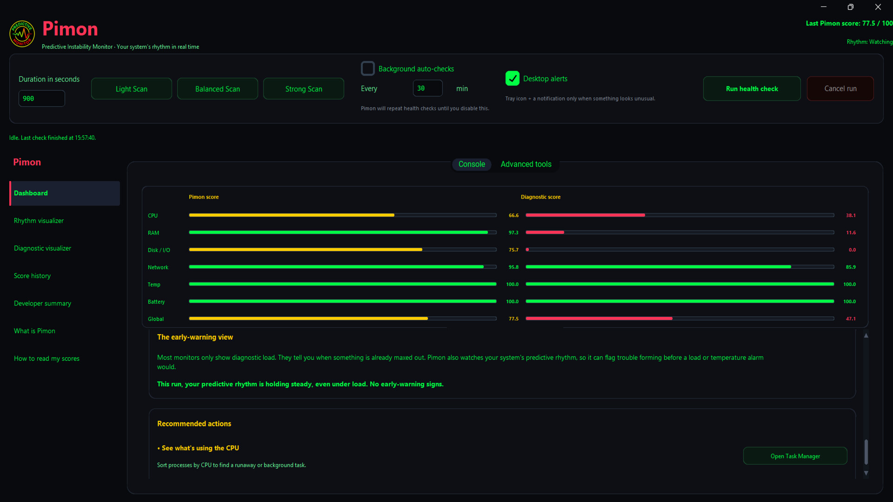
Task: Close the Pimon window
Action: coord(878,7)
